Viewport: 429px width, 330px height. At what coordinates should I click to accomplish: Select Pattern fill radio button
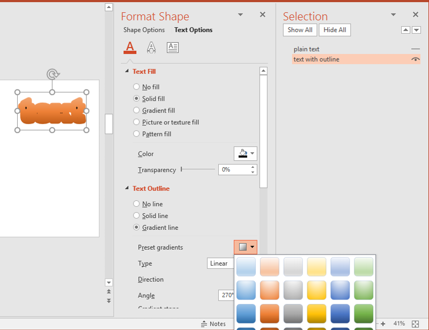[x=136, y=134]
